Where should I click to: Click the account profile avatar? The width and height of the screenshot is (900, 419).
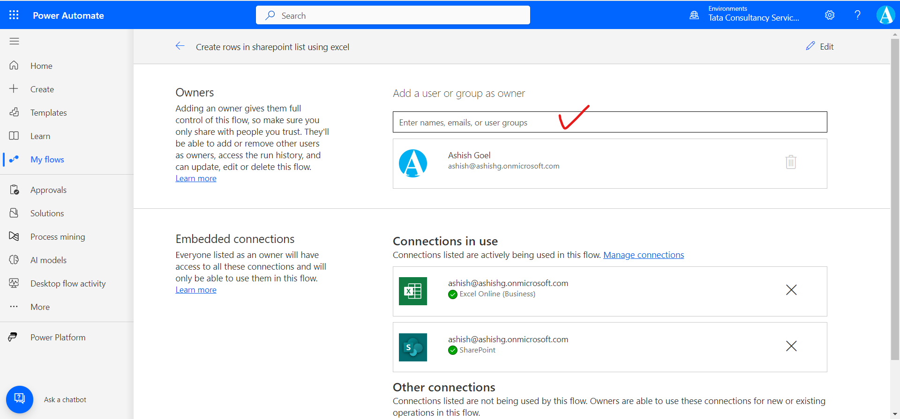point(885,15)
